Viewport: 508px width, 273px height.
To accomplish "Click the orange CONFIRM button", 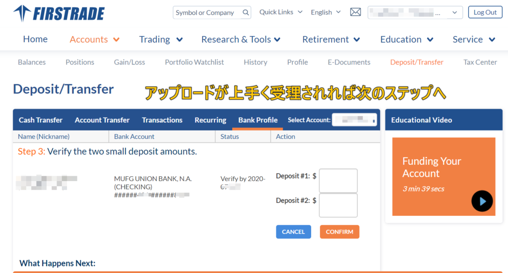I will click(339, 232).
